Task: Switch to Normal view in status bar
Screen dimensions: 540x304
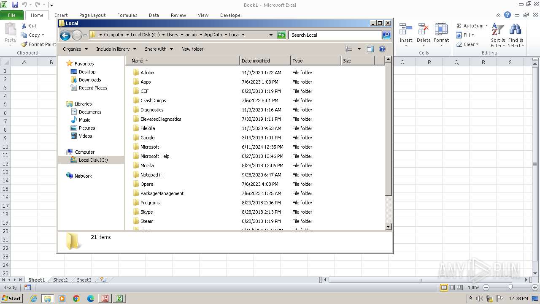Action: click(444, 288)
